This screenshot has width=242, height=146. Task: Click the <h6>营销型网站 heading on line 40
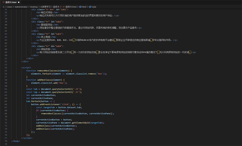click(47, 25)
